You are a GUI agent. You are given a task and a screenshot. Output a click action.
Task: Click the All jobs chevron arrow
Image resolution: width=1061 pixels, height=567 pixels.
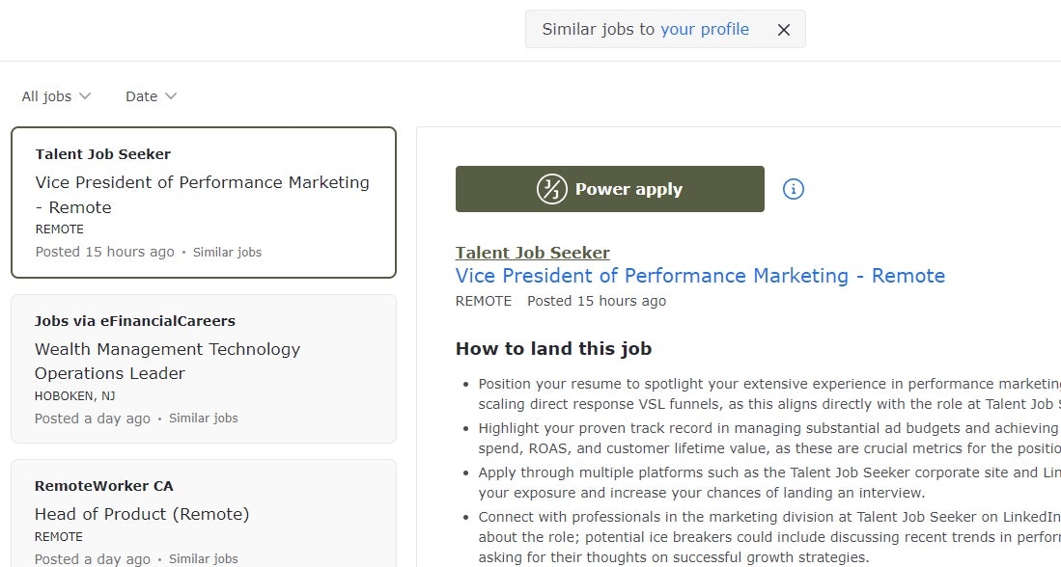click(x=85, y=96)
